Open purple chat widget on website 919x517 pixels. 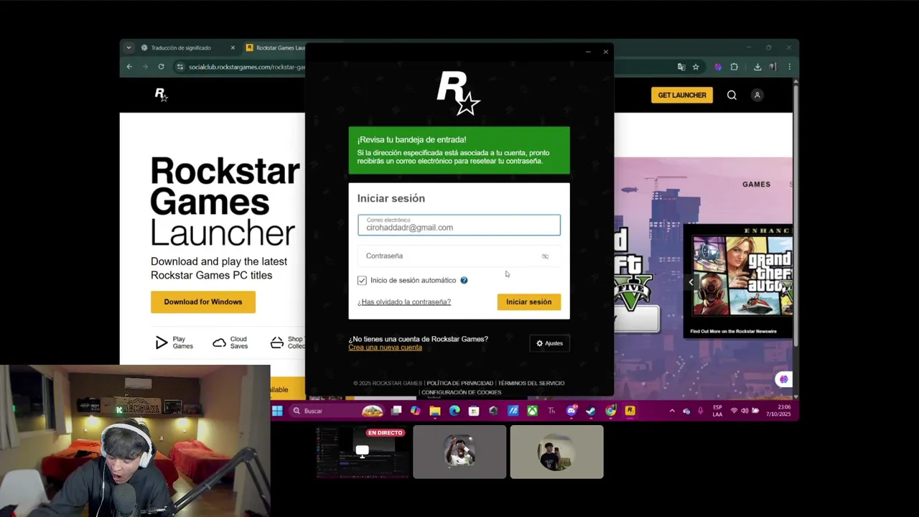tap(783, 379)
